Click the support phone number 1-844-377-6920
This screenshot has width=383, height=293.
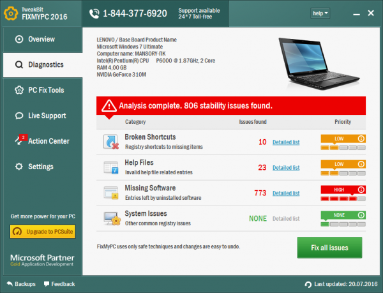pos(135,13)
